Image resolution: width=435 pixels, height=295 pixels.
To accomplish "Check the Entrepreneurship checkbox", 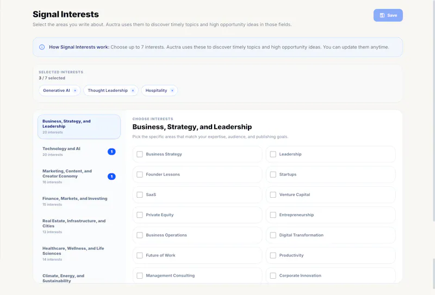I will pos(273,215).
